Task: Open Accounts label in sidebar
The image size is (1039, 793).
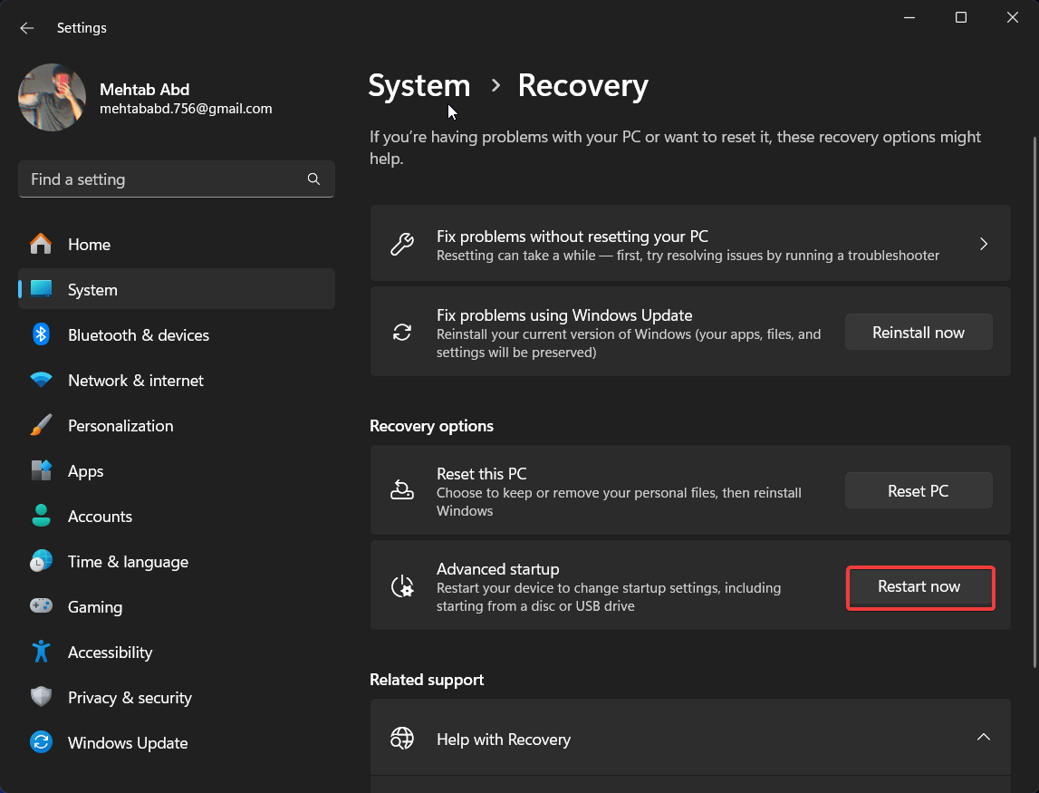Action: pos(100,517)
